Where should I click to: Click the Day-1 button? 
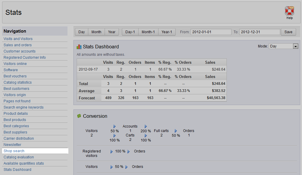[130, 32]
